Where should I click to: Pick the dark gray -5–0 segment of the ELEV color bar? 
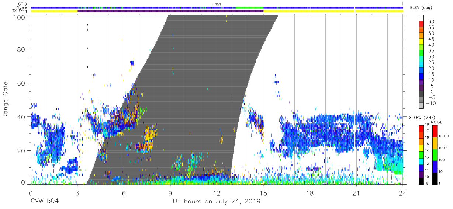click(421, 94)
